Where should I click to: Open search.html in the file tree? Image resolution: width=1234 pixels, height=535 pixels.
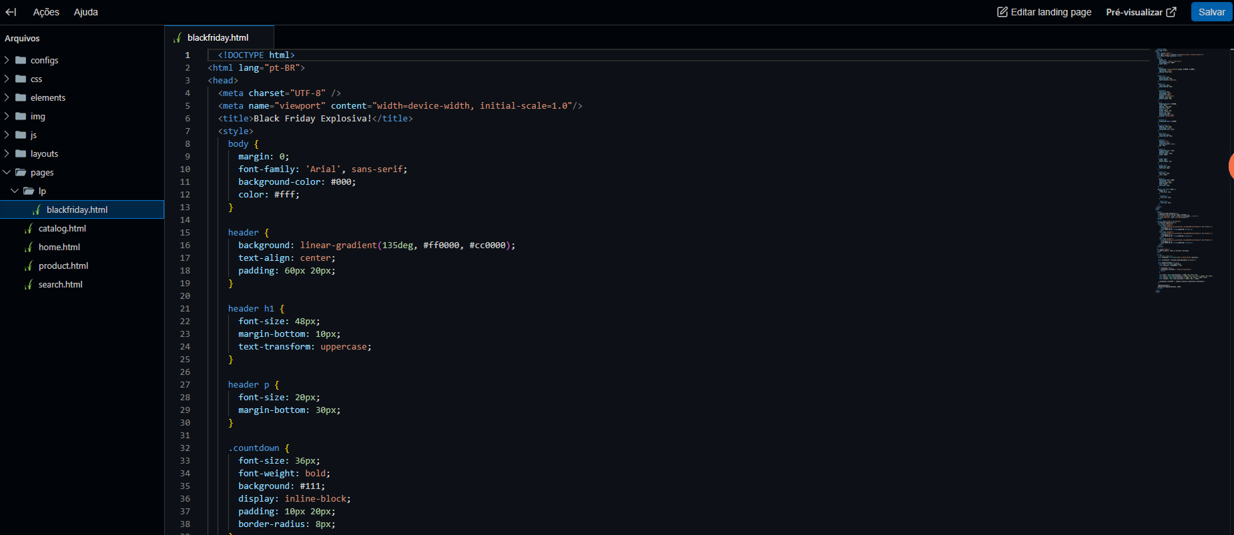click(60, 284)
